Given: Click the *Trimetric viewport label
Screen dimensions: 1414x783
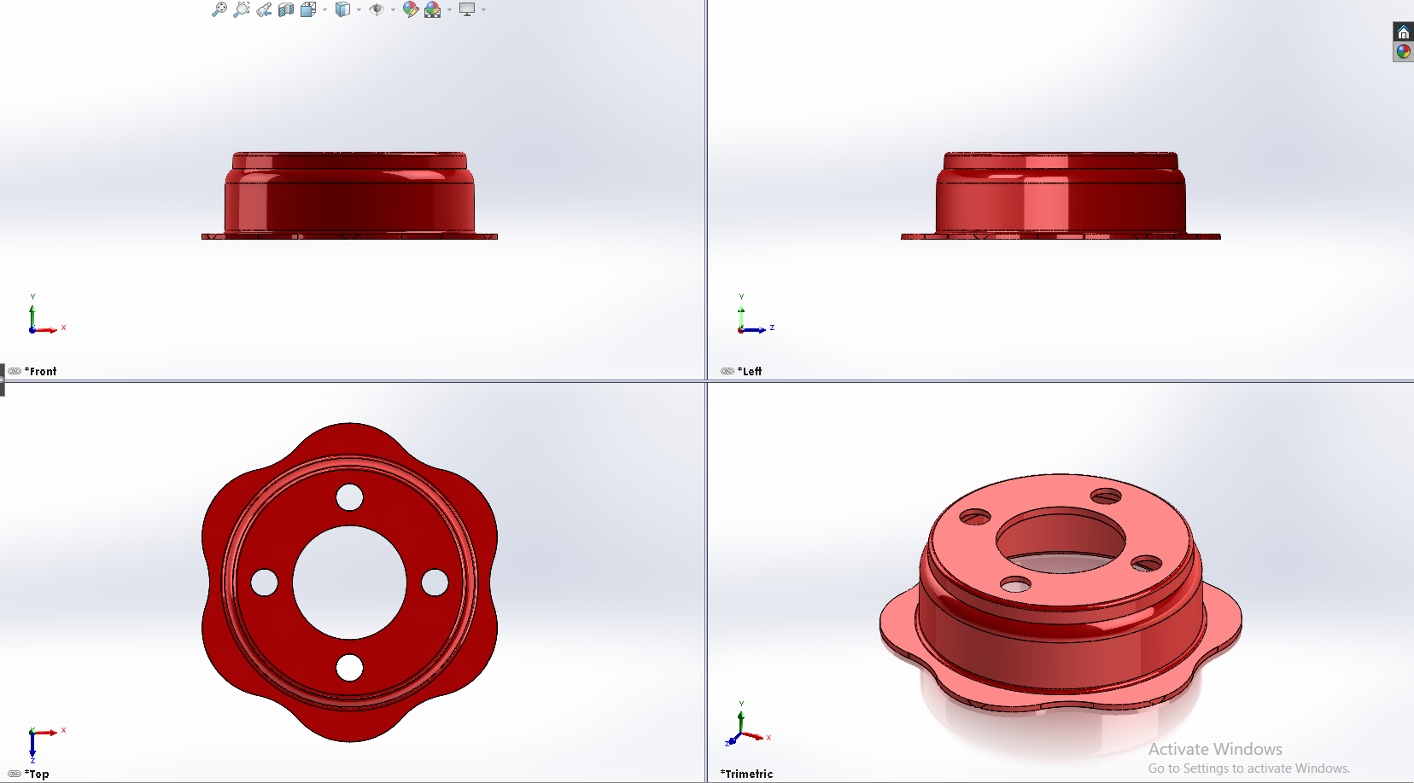Looking at the screenshot, I should pyautogui.click(x=746, y=774).
